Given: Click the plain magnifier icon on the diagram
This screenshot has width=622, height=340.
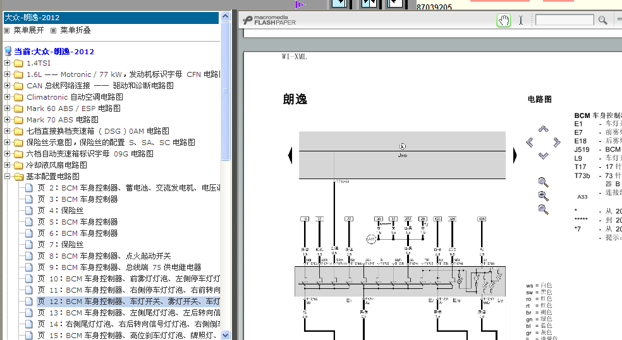Looking at the screenshot, I should (543, 182).
